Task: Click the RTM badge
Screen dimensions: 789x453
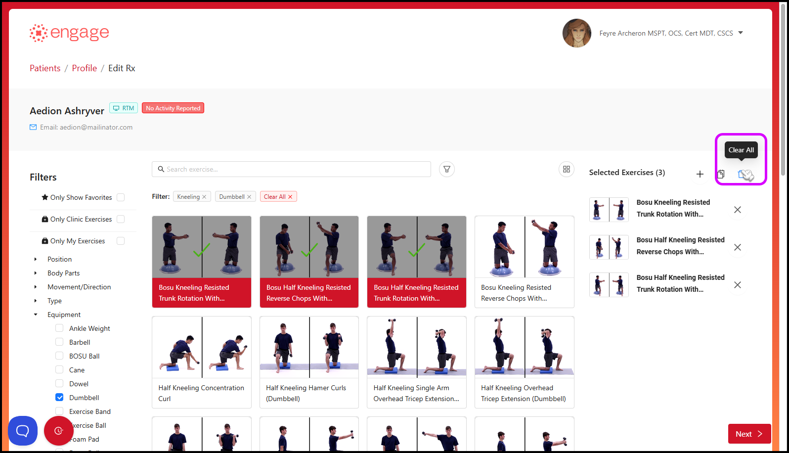Action: 124,108
